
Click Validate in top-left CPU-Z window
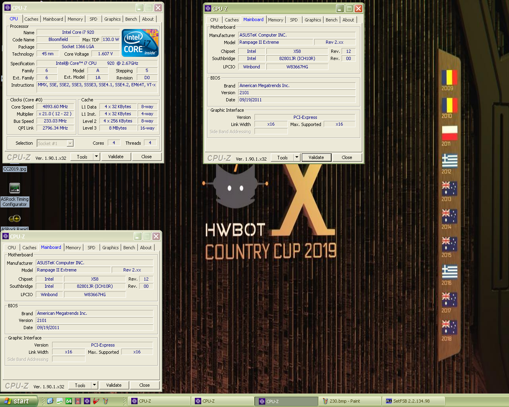(116, 157)
